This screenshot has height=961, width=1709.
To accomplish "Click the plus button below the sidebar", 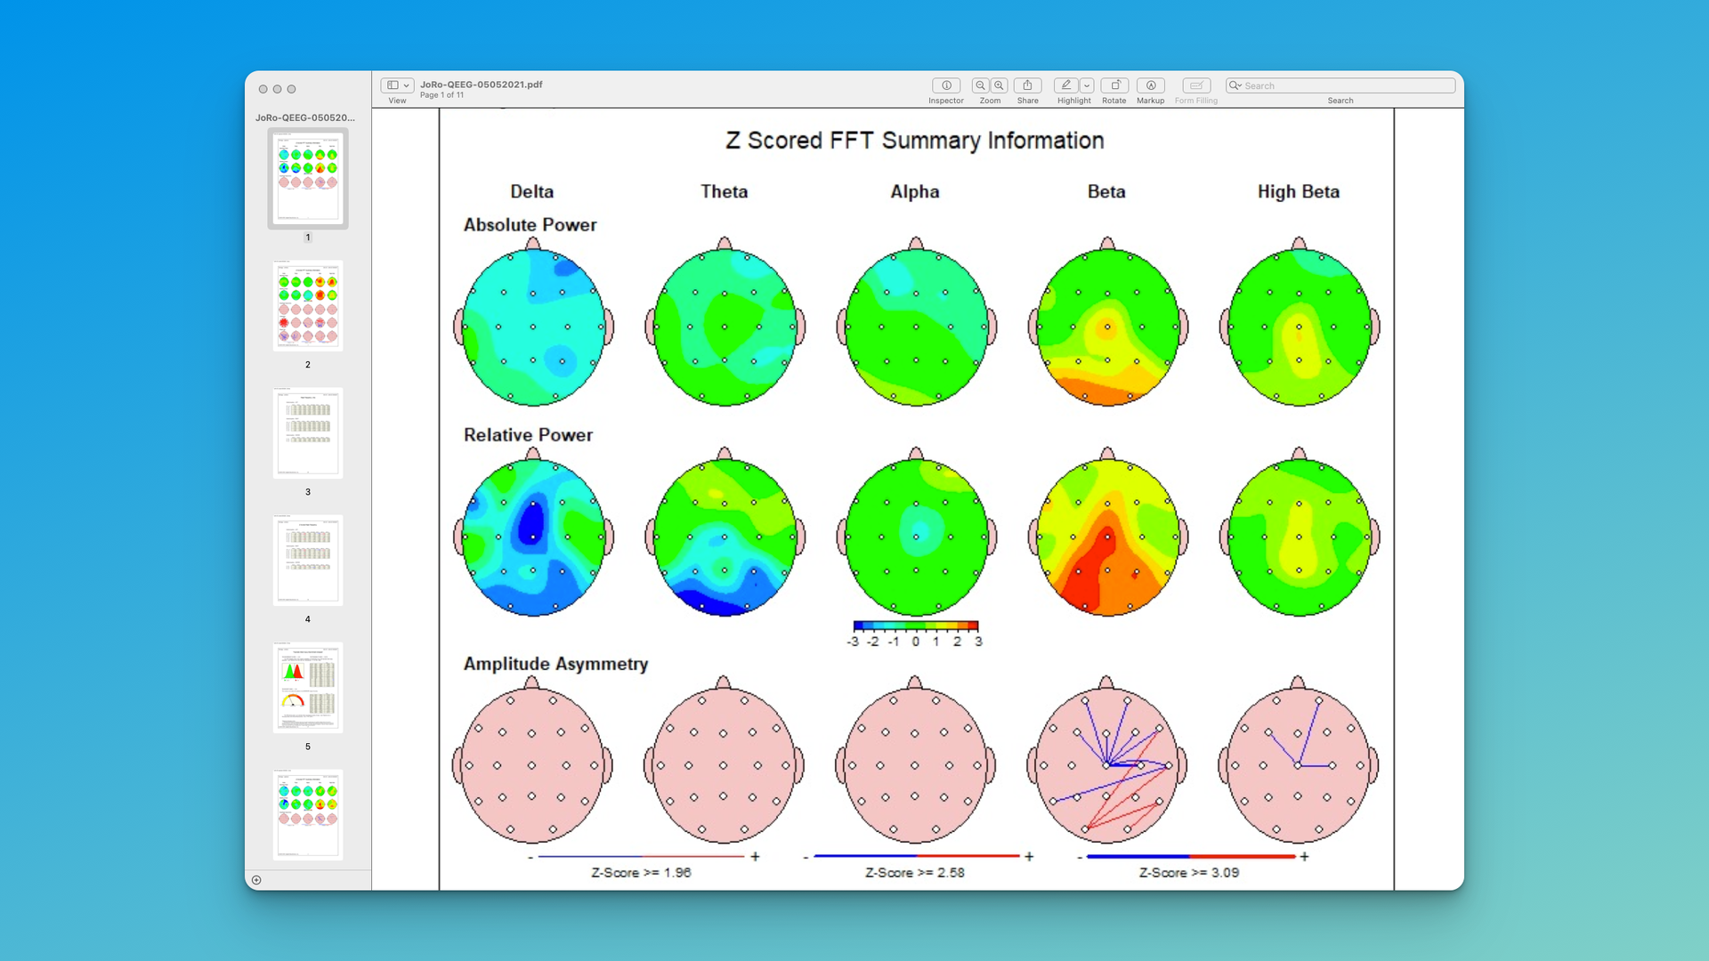I will [x=256, y=879].
